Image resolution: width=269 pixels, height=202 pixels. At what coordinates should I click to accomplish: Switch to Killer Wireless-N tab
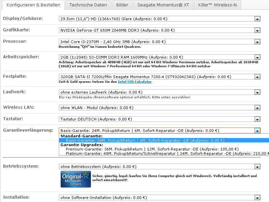(217, 5)
